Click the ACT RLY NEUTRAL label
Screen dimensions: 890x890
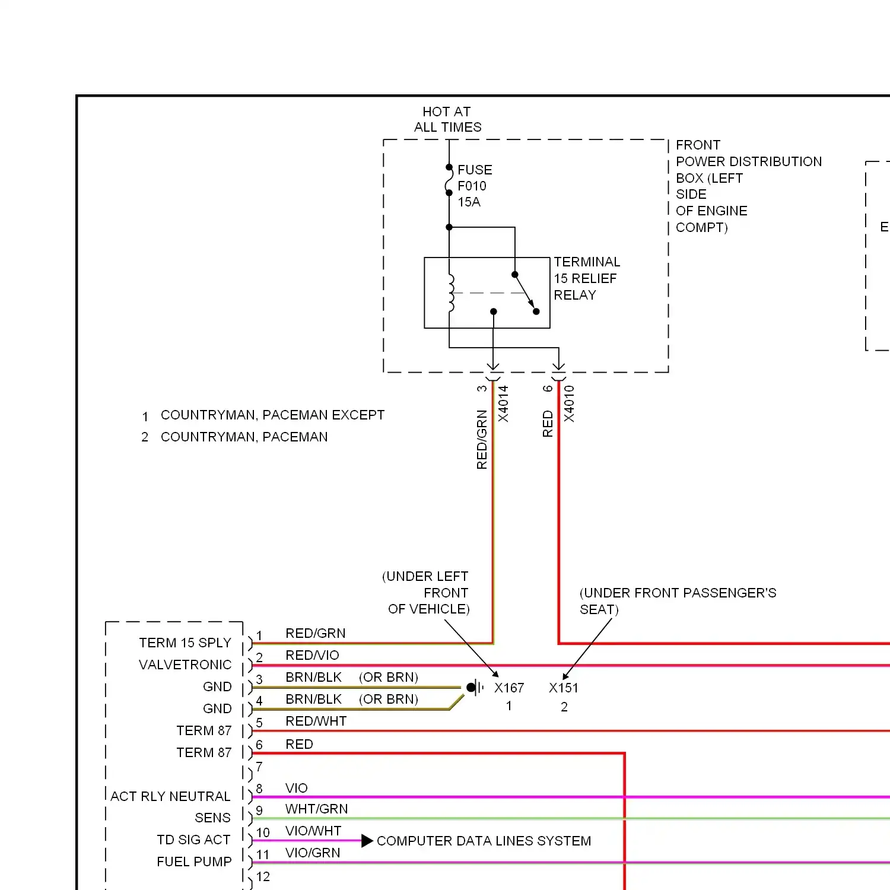tap(170, 796)
